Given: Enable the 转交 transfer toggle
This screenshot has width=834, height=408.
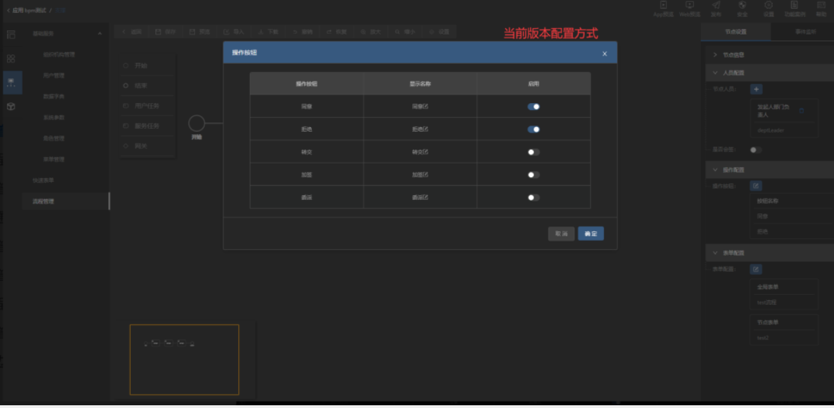Looking at the screenshot, I should pos(533,152).
